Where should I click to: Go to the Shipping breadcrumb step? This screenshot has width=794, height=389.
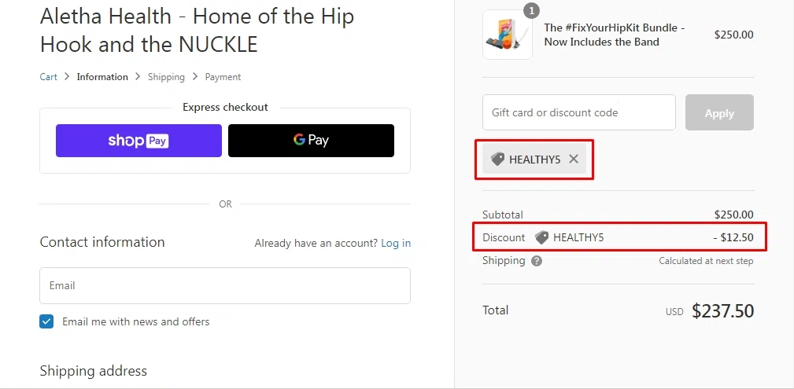point(166,77)
